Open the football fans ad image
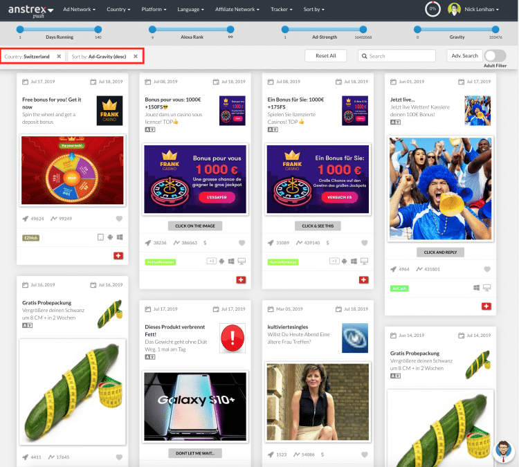 (441, 189)
